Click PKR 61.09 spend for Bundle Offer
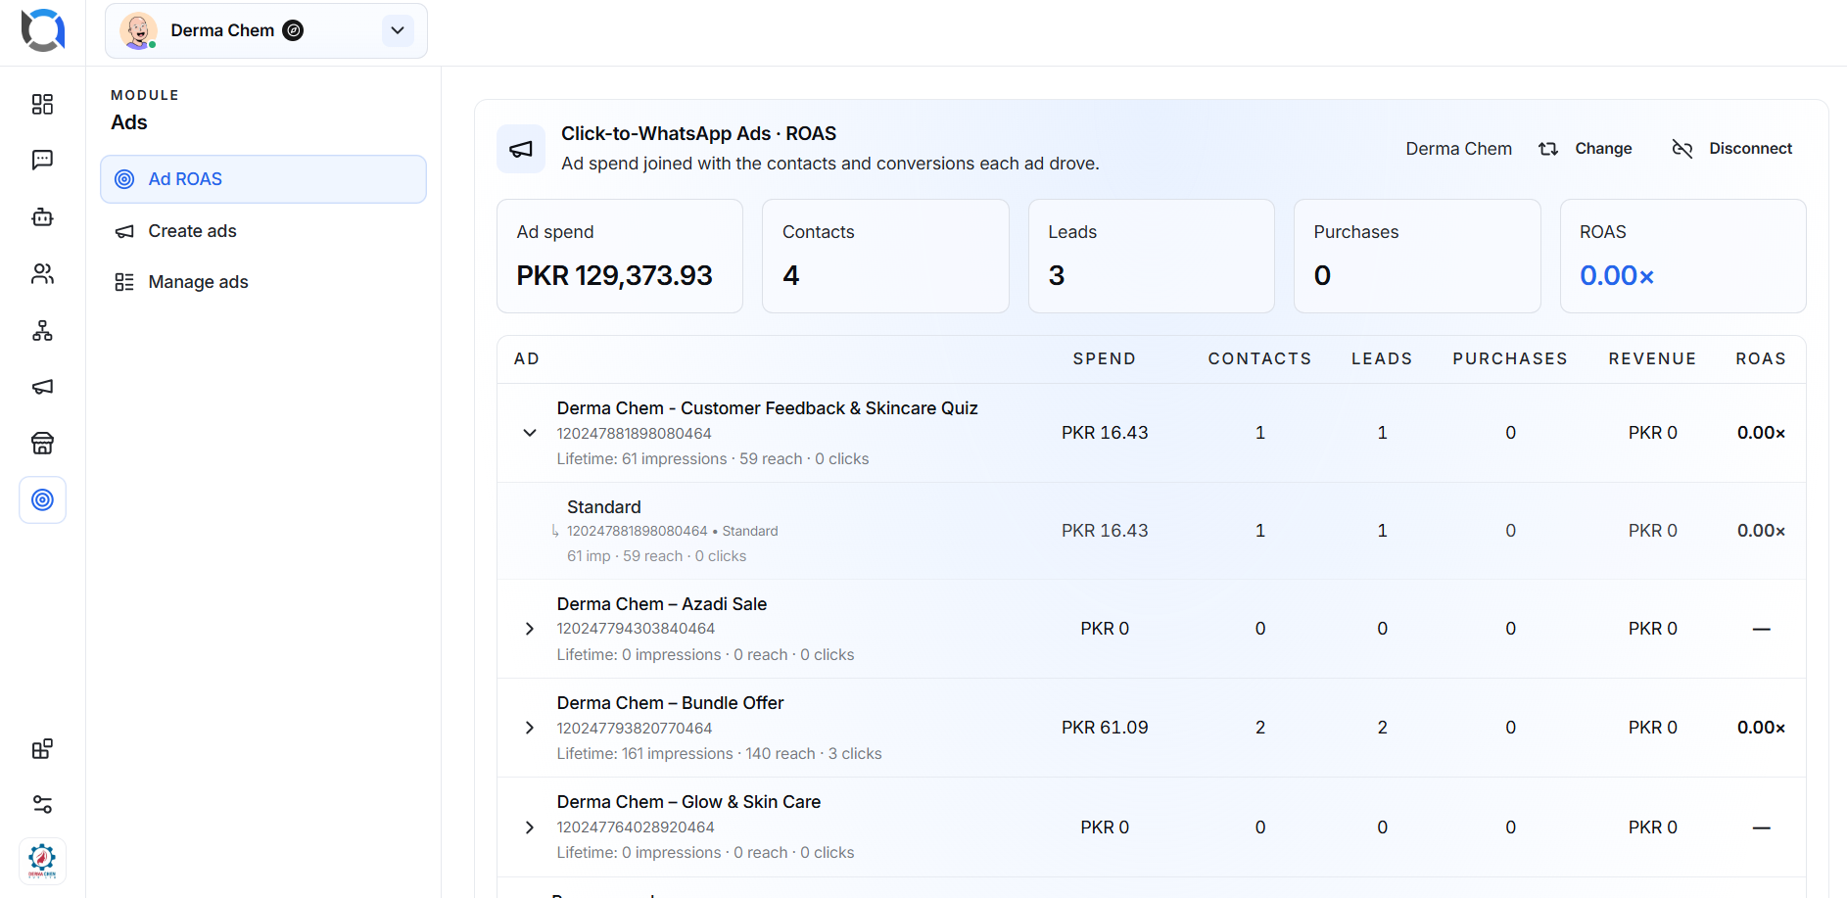The width and height of the screenshot is (1847, 898). click(x=1105, y=728)
